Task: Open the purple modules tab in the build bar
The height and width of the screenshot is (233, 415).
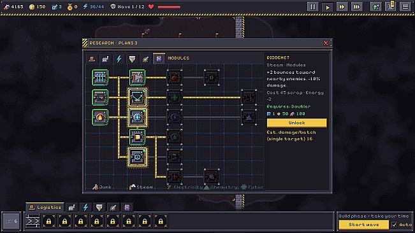Action: click(127, 208)
